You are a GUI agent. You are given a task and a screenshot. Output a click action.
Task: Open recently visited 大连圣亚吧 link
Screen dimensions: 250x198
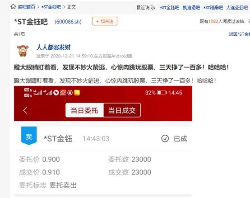[x=237, y=8]
